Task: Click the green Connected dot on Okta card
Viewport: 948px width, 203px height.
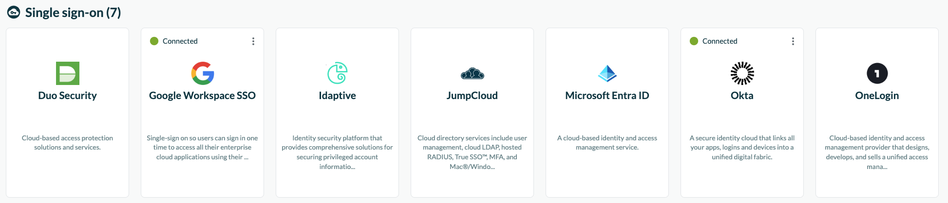Action: point(694,41)
